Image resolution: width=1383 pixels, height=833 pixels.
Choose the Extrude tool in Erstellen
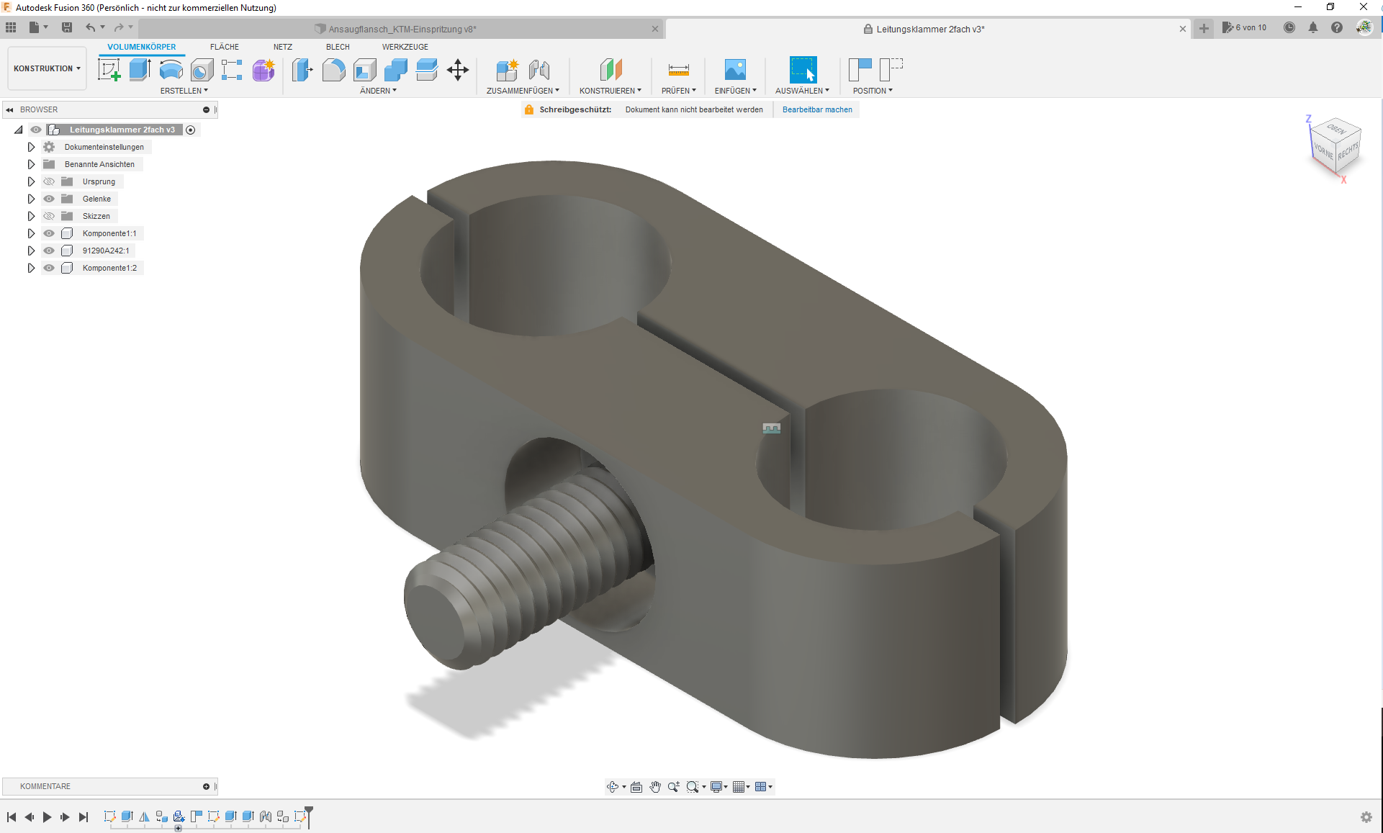pos(140,70)
